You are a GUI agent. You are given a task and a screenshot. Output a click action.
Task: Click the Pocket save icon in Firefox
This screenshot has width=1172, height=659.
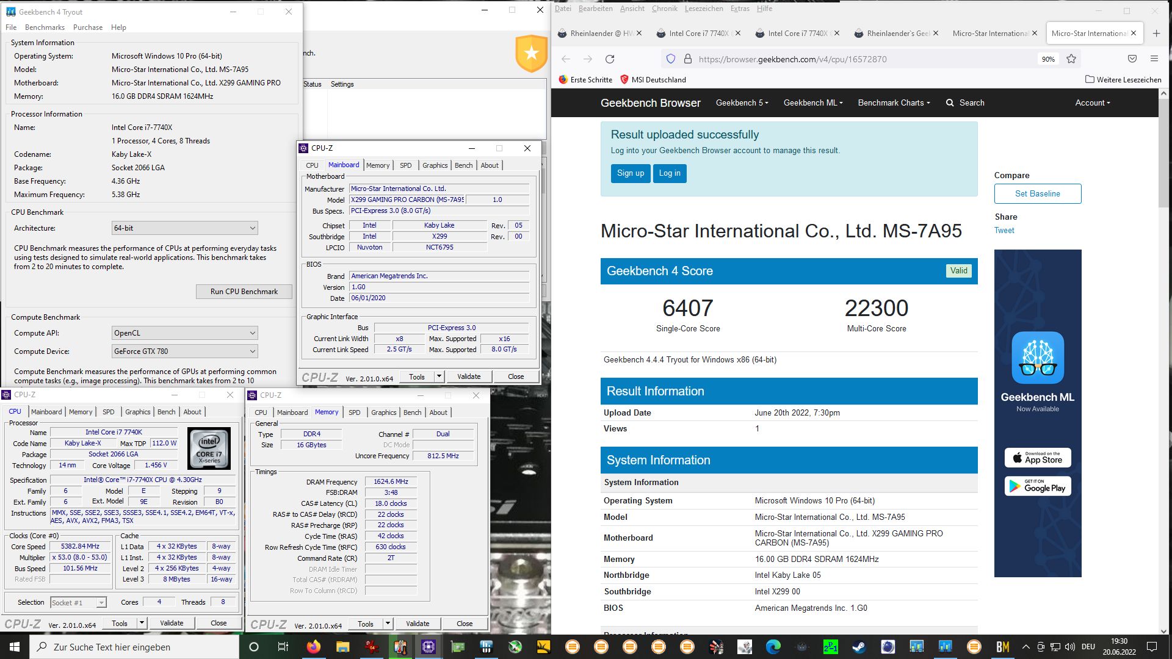point(1132,59)
